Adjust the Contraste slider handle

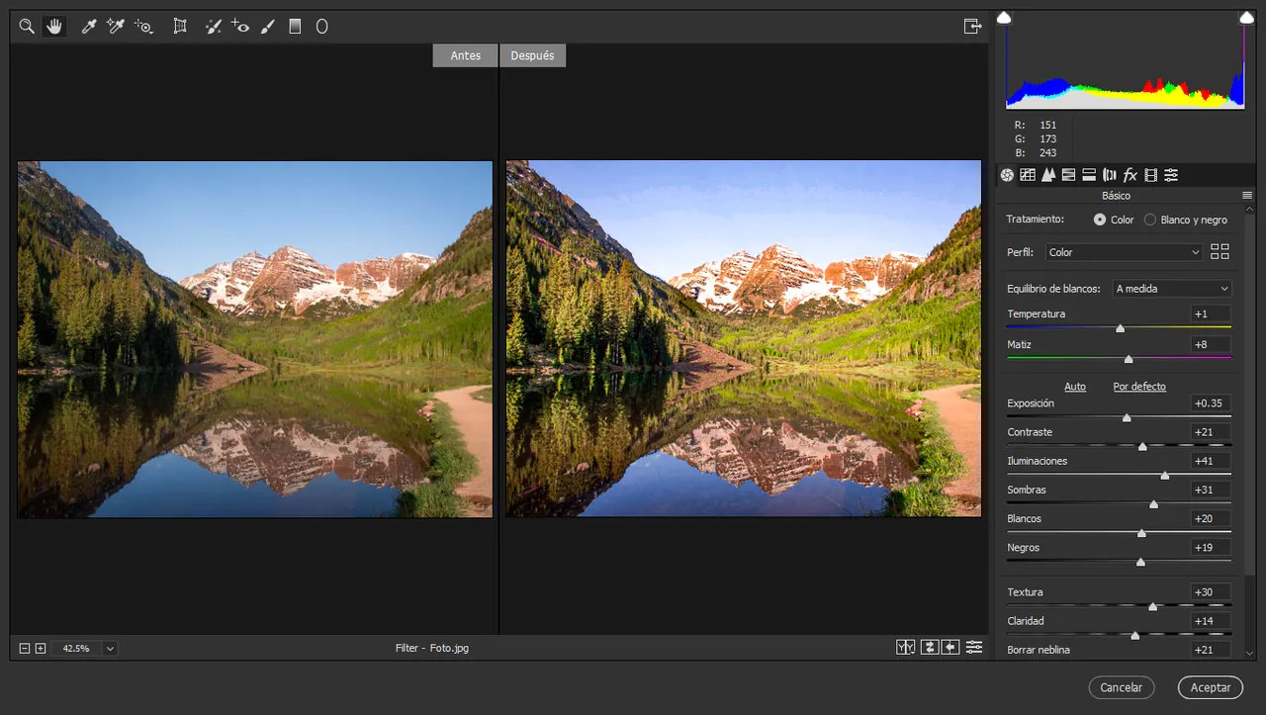pyautogui.click(x=1142, y=447)
